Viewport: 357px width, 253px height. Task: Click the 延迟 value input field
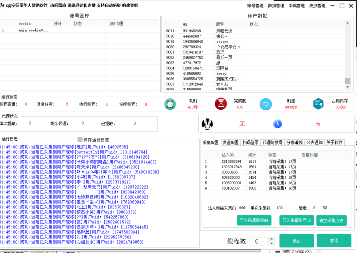tap(314, 208)
